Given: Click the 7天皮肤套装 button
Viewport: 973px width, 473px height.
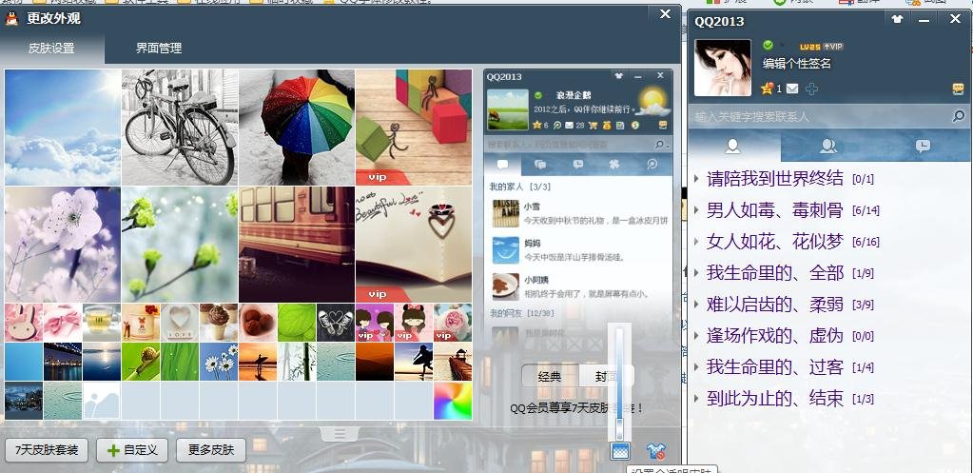Looking at the screenshot, I should tap(47, 450).
